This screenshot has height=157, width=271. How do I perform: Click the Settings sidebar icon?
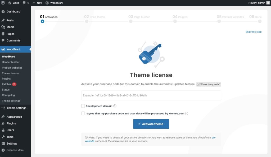coord(3,143)
